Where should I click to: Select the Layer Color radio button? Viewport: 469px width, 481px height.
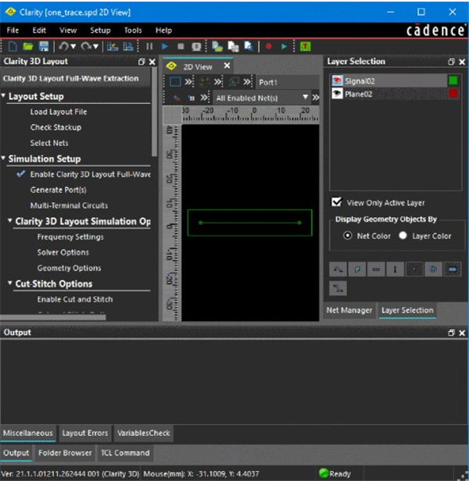(403, 236)
